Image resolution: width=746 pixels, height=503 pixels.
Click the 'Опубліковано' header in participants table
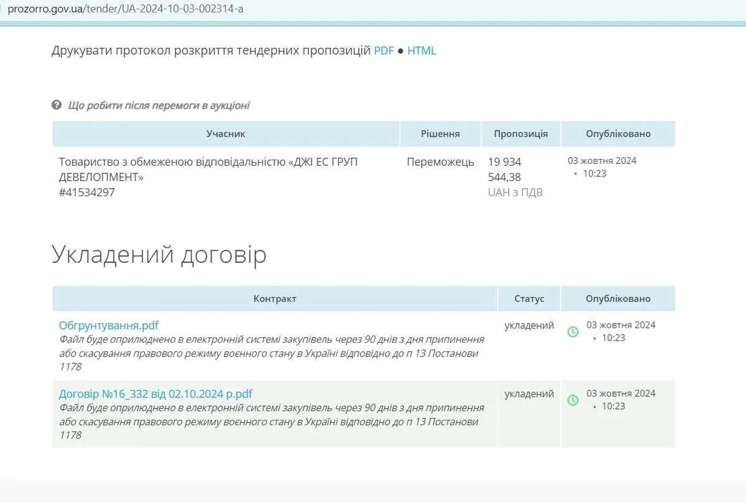click(618, 134)
